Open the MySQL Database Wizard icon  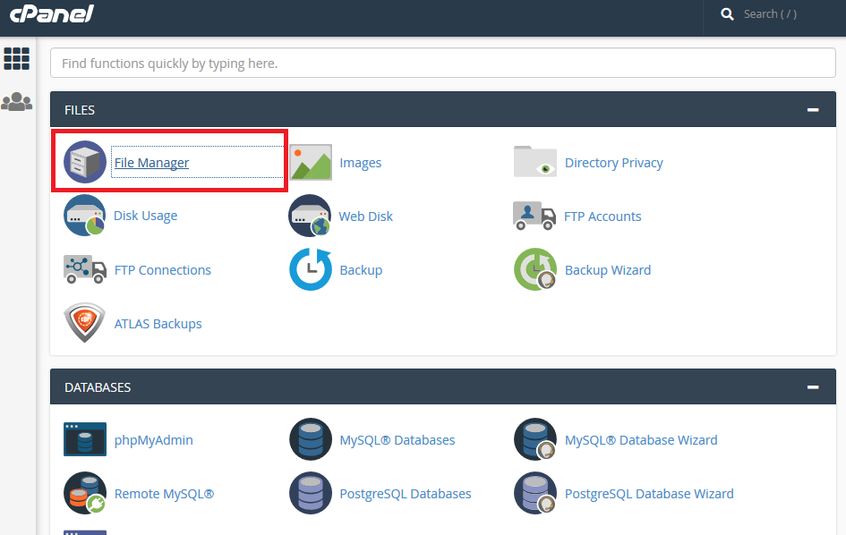(x=535, y=439)
